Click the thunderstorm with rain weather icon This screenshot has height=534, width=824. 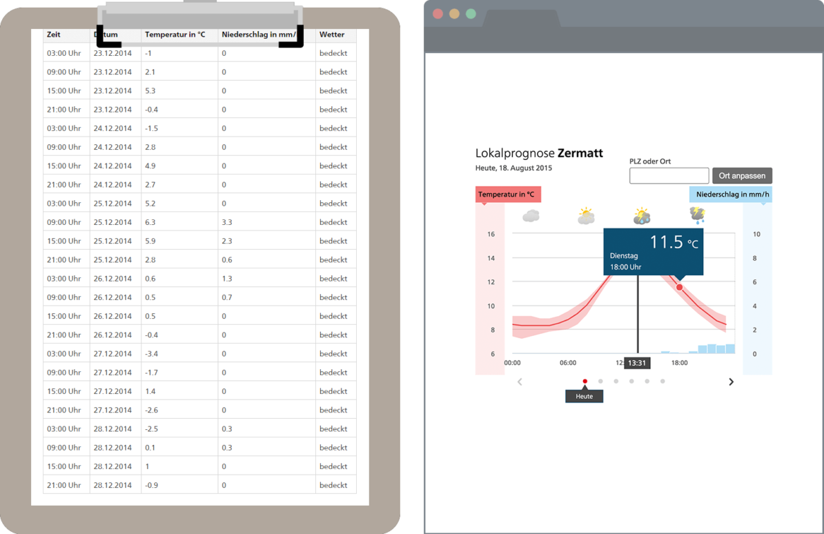point(698,215)
